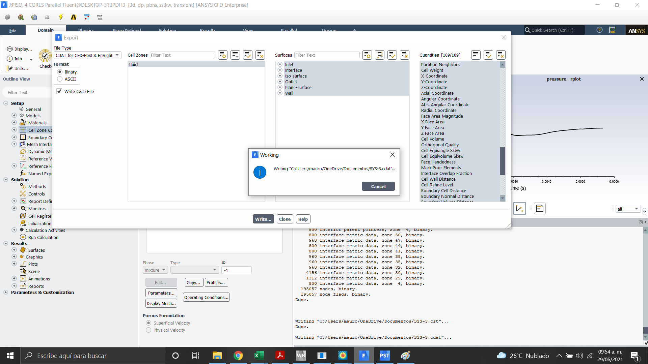
Task: Open Fluent help question mark icon
Action: [x=599, y=30]
